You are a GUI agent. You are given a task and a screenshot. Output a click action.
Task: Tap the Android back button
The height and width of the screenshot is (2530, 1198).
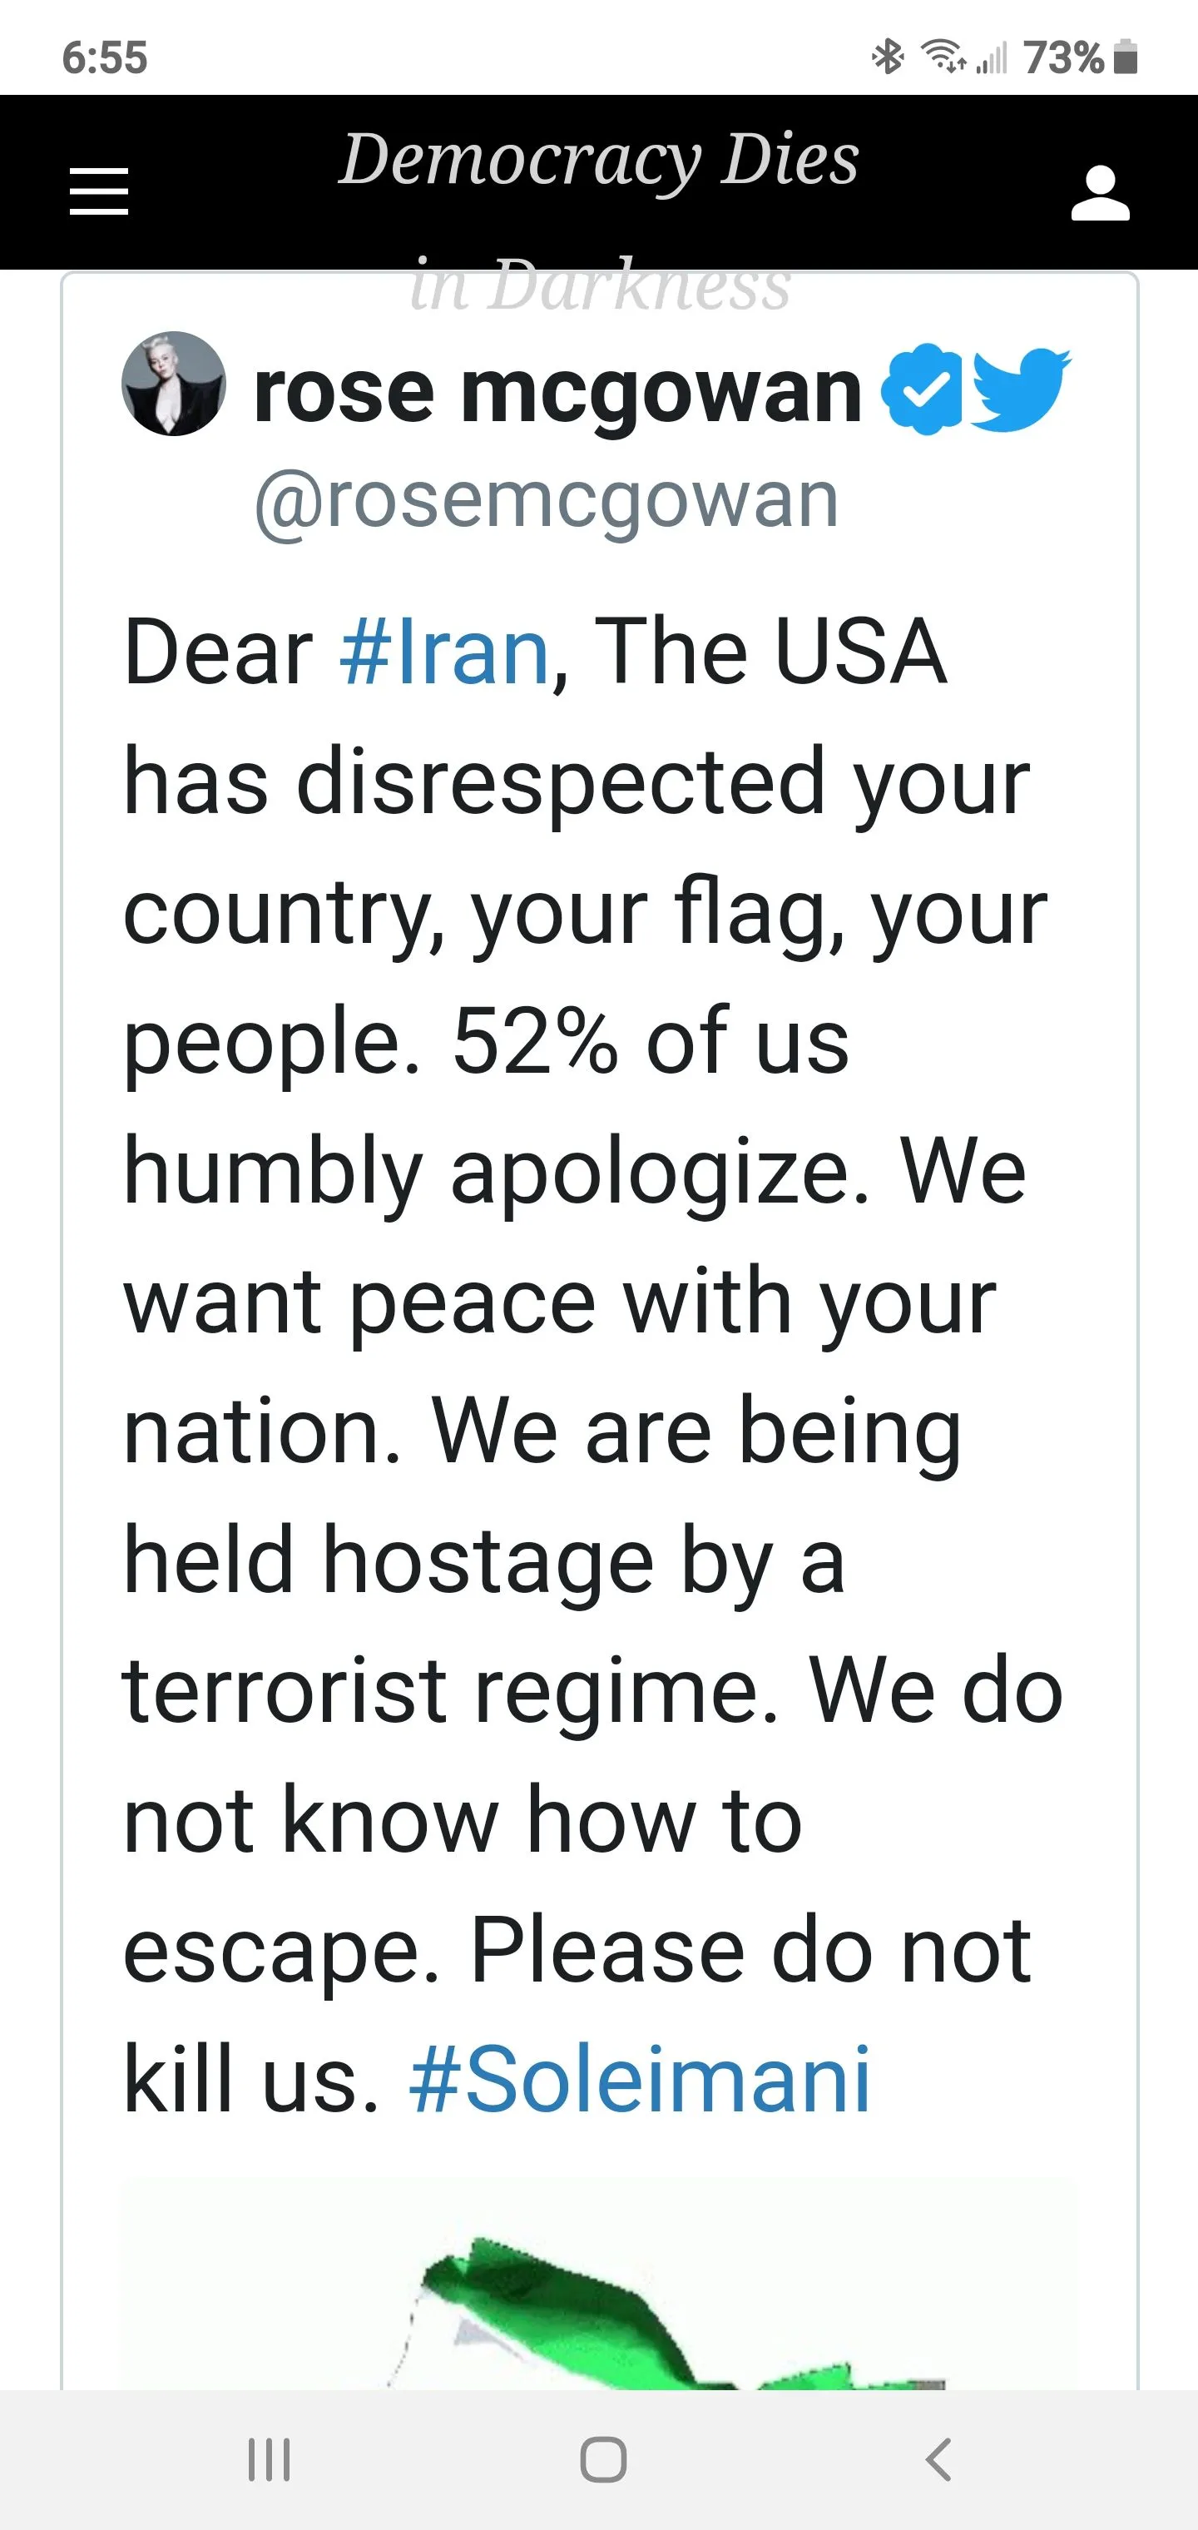click(938, 2459)
